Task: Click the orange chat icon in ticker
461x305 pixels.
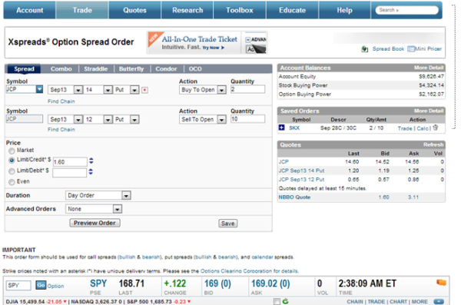Action: coord(441,283)
